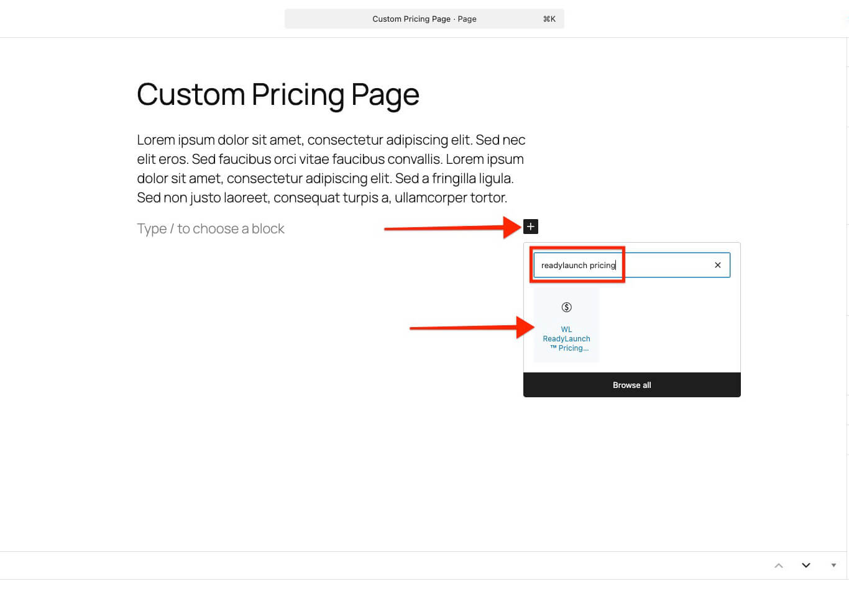Place cursor in the 'Custom Pricing Page' title
This screenshot has width=849, height=594.
[x=278, y=94]
